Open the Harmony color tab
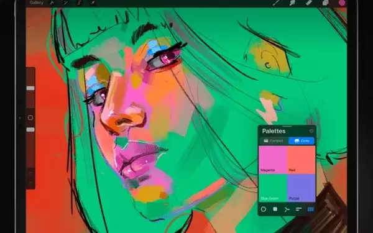 pyautogui.click(x=287, y=209)
